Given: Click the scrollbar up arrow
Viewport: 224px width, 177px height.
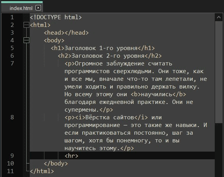Looking at the screenshot, I should click(219, 17).
